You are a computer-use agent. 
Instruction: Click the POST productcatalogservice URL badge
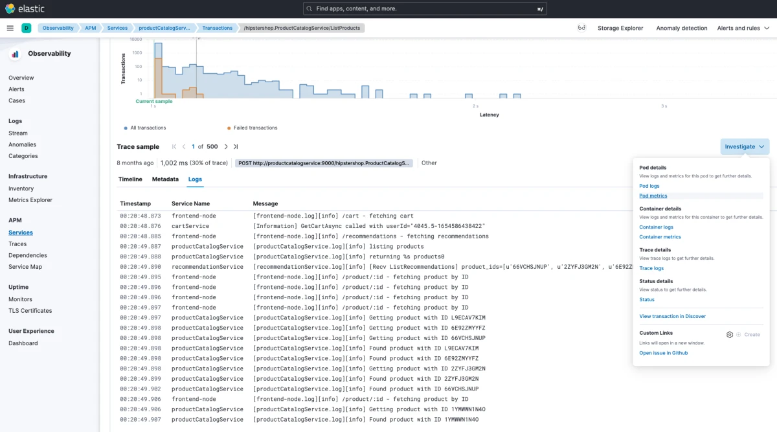tap(324, 163)
